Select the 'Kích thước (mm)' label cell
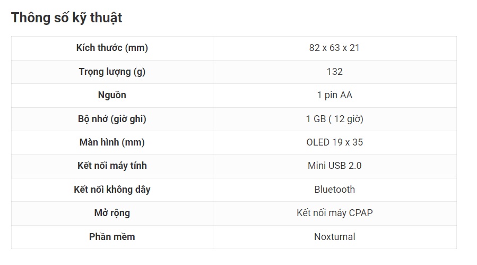Viewport: 477px width, 265px height. 112,48
